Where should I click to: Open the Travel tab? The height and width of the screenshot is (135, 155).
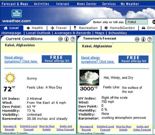(x=59, y=28)
